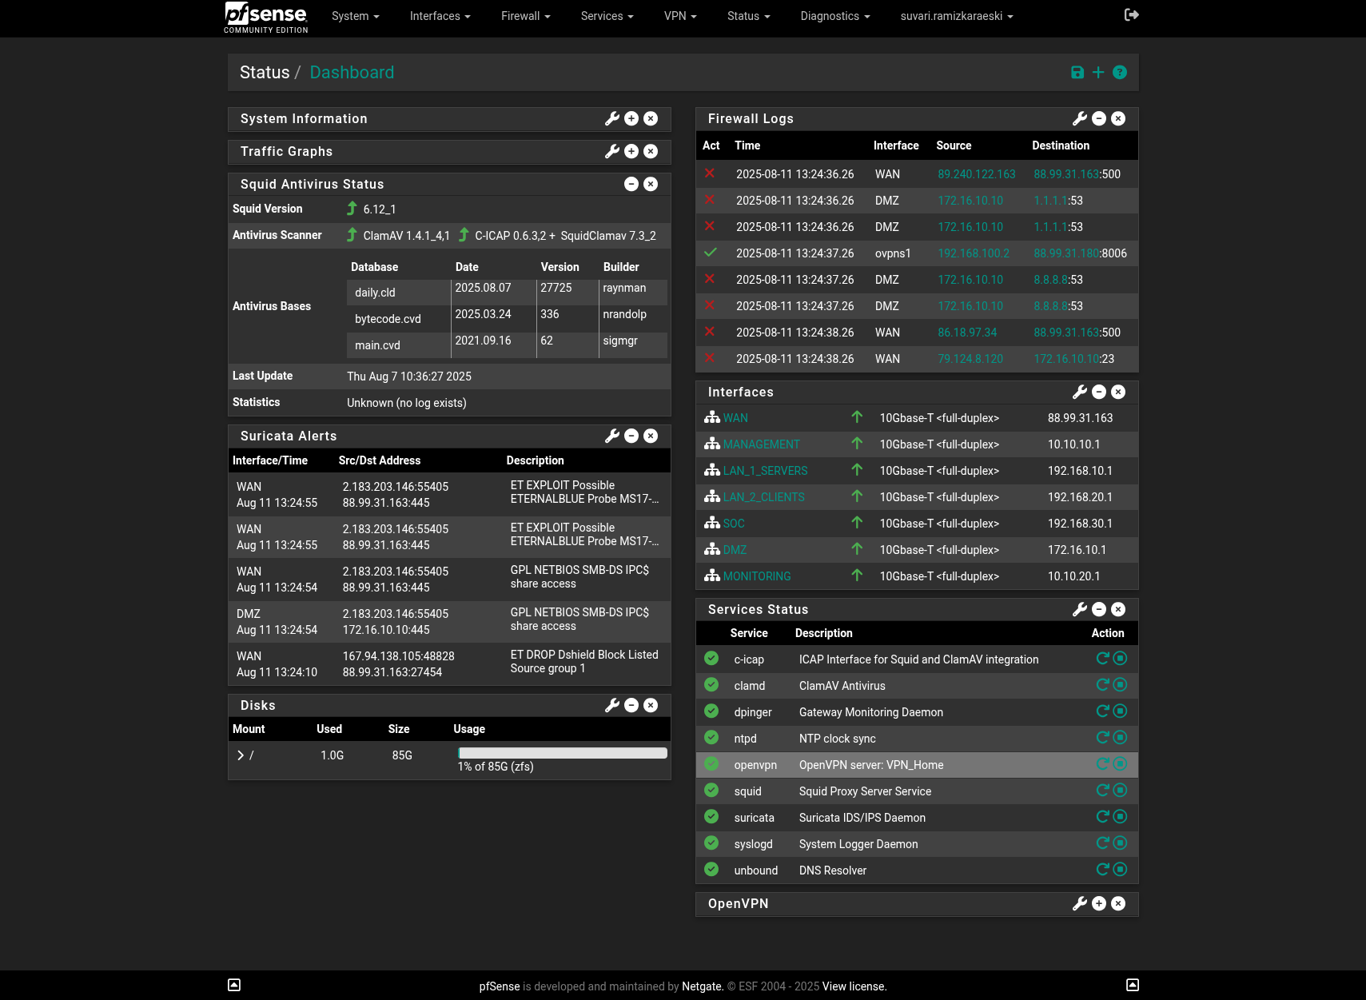1366x1000 pixels.
Task: Open the dashboard help question mark icon
Action: pos(1120,73)
